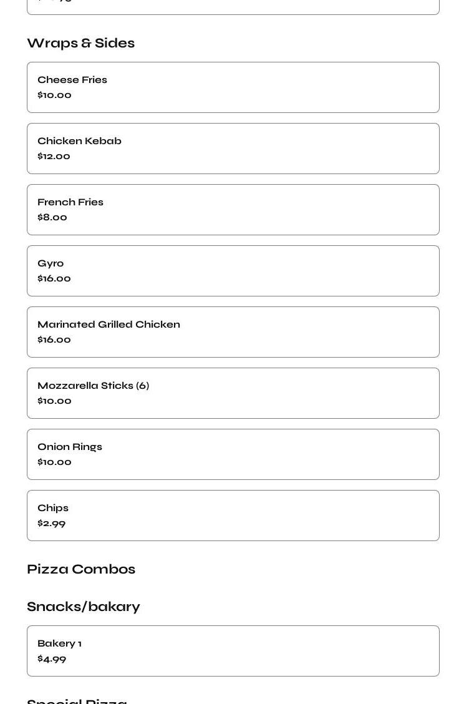Click the price shown under Cheese Fries

[54, 95]
